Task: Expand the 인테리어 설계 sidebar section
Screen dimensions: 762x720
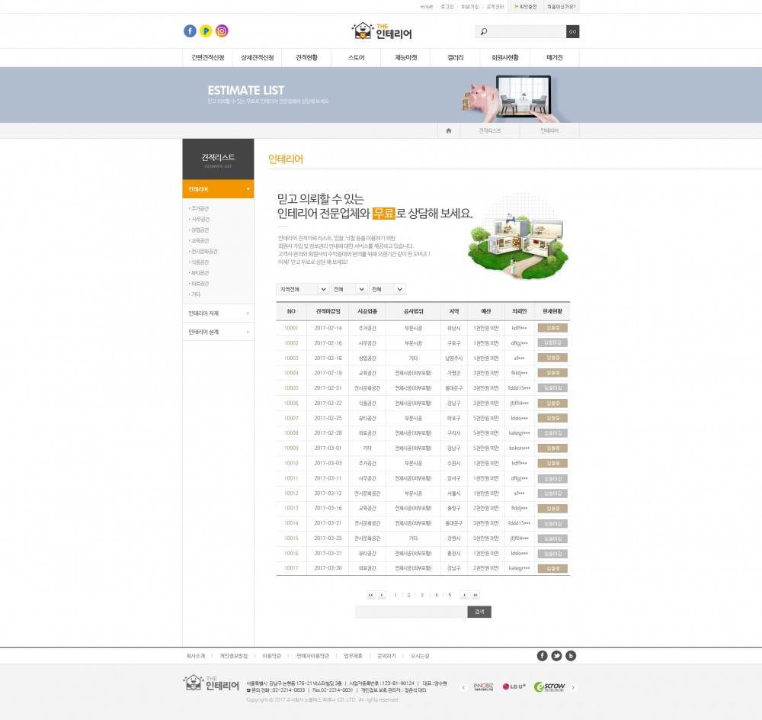Action: point(218,333)
